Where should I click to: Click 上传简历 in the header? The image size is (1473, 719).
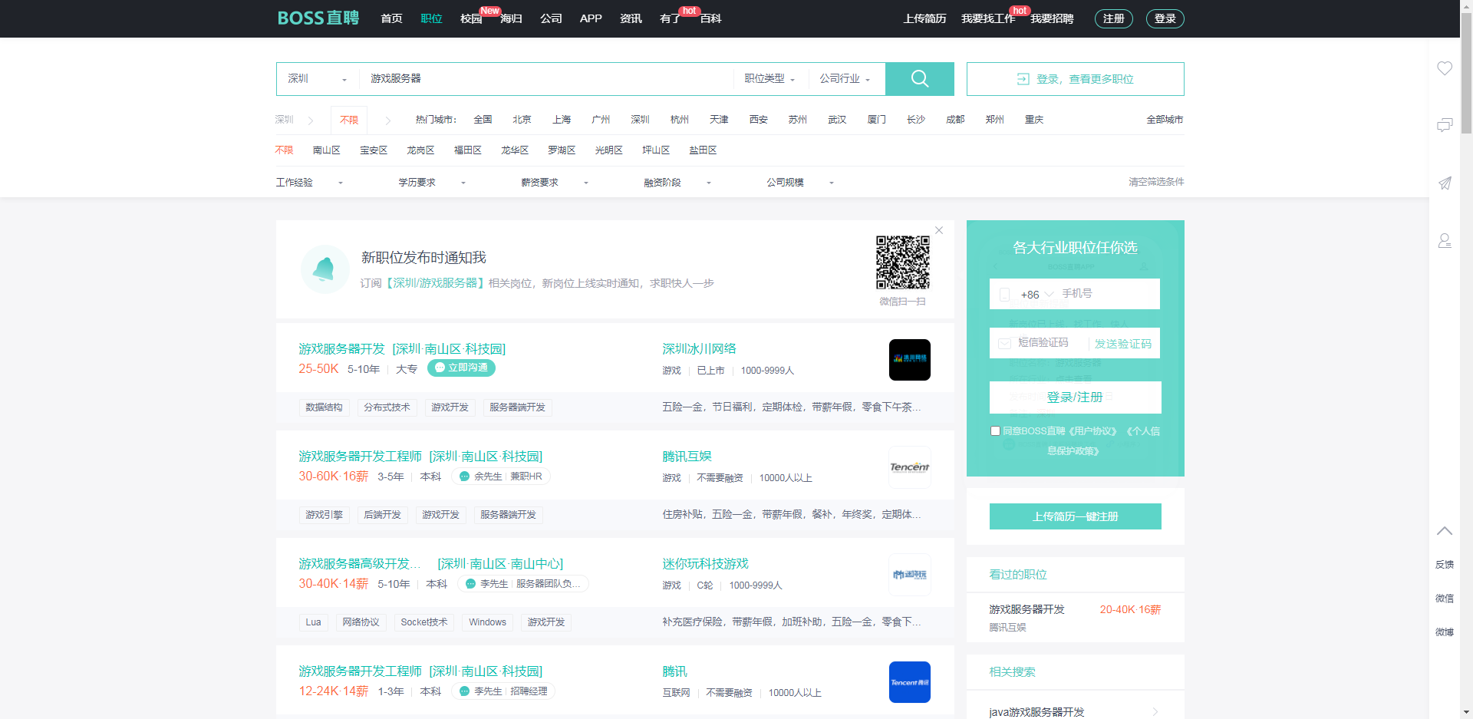[x=924, y=18]
